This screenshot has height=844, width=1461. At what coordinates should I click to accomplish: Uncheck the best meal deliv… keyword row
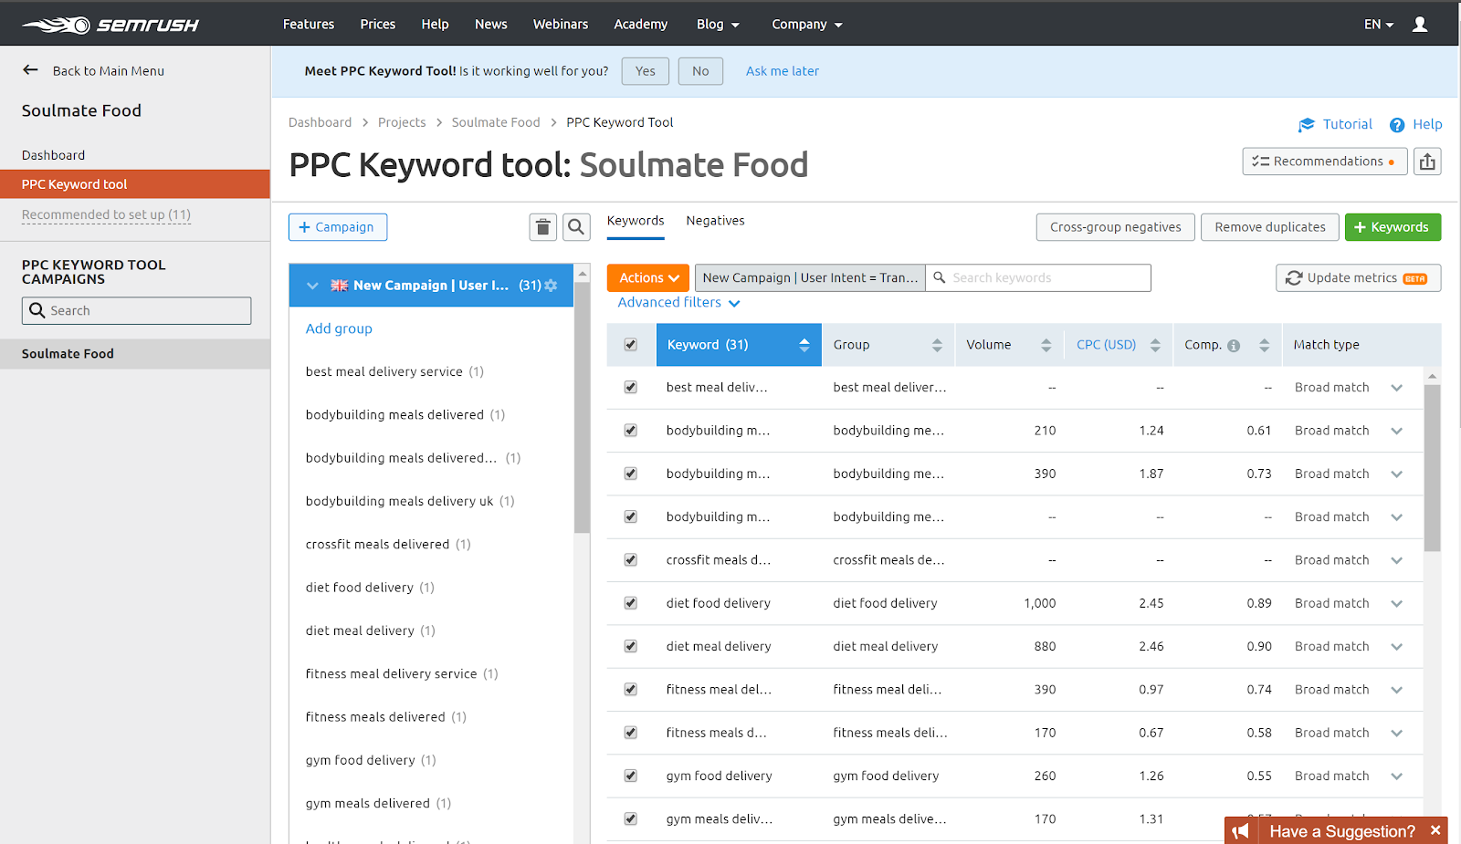pos(631,388)
